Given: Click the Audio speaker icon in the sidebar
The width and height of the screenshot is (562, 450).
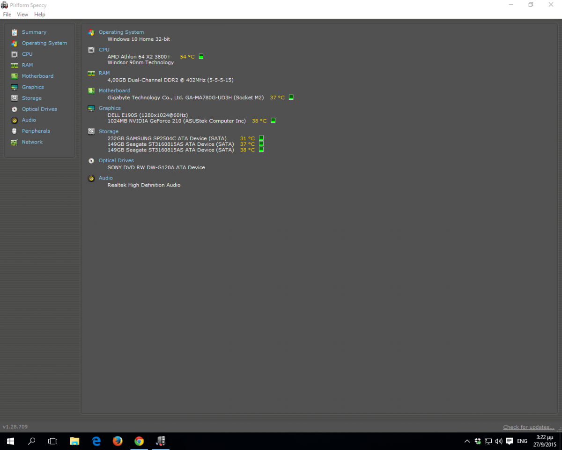Looking at the screenshot, I should [x=14, y=120].
